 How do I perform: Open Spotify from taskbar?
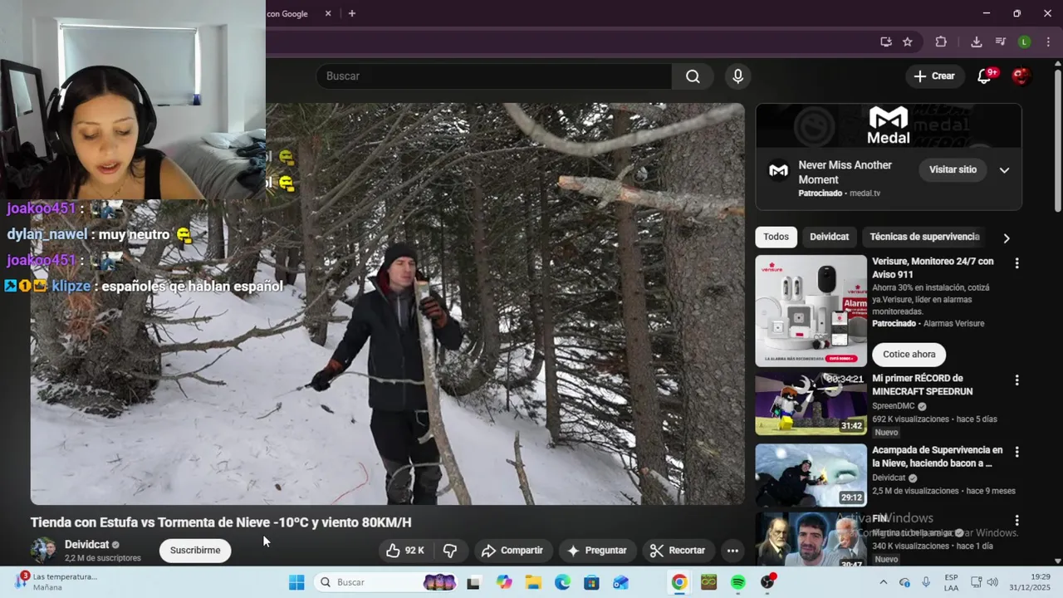coord(738,582)
